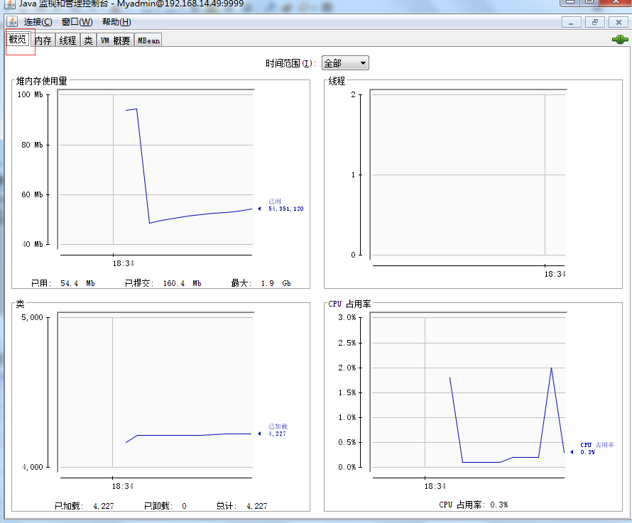The image size is (632, 523).
Task: Open the 帮助 menu
Action: pyautogui.click(x=116, y=22)
